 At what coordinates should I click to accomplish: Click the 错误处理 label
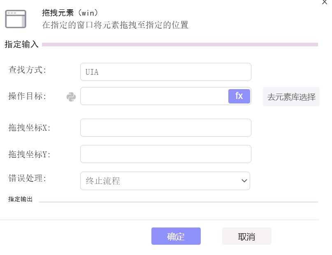tap(27, 178)
